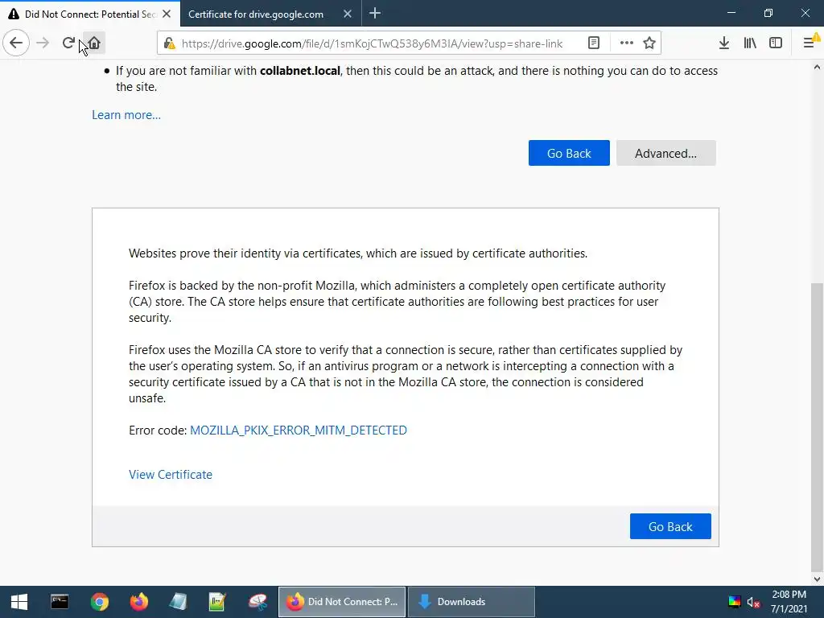Click scrollbar up arrow
824x618 pixels.
817,68
